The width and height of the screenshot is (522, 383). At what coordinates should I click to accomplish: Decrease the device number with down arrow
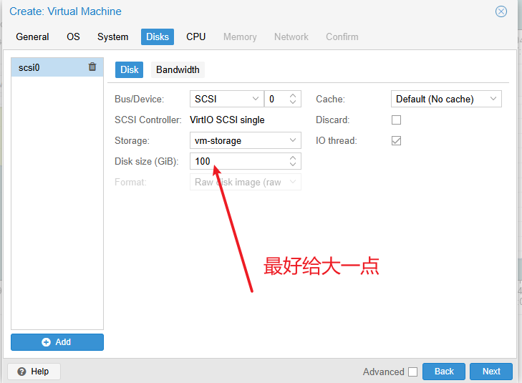click(x=293, y=102)
